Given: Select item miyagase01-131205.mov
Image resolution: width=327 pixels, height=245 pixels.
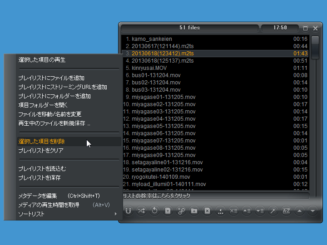Looking at the screenshot, I should tap(215, 97).
